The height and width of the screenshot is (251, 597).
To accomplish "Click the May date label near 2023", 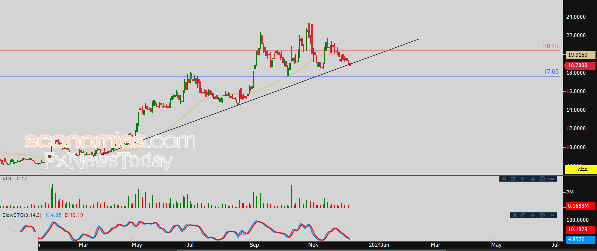I will coord(136,244).
